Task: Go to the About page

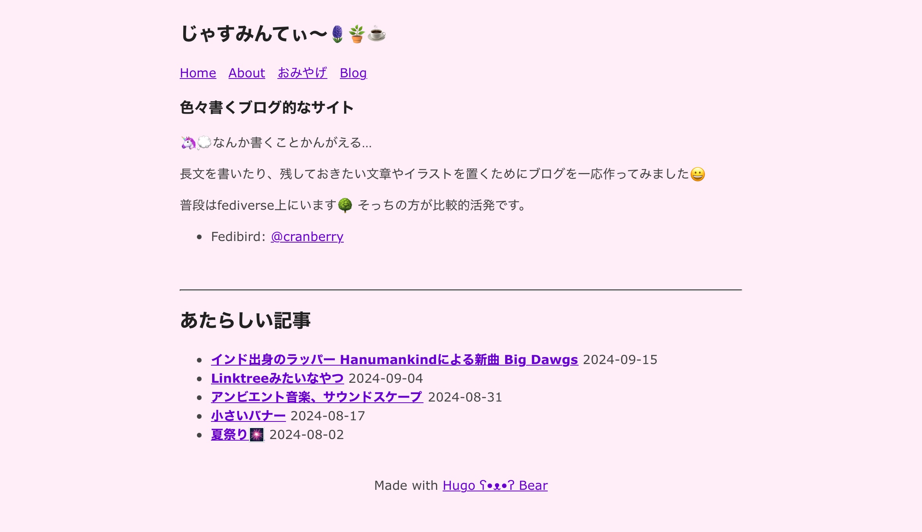Action: 247,73
